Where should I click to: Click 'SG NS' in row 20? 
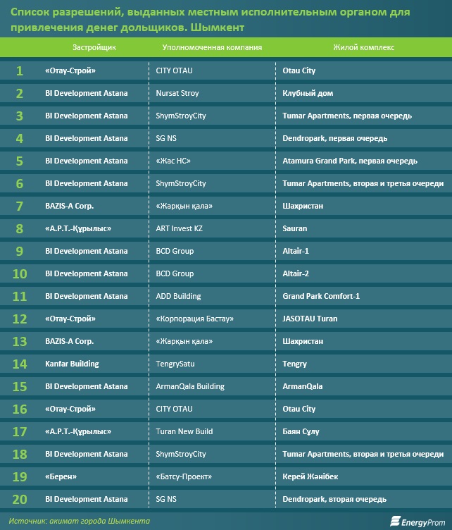[166, 499]
